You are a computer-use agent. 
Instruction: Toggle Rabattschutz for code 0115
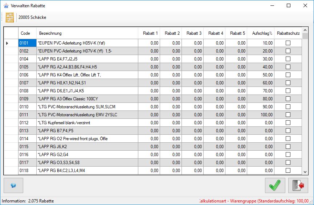288,147
